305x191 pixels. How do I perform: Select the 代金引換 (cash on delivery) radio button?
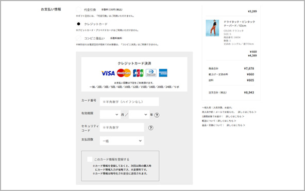tap(78, 9)
